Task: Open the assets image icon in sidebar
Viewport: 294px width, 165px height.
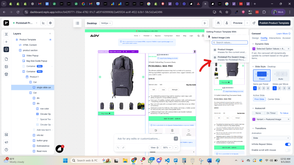Action: pyautogui.click(x=6, y=67)
